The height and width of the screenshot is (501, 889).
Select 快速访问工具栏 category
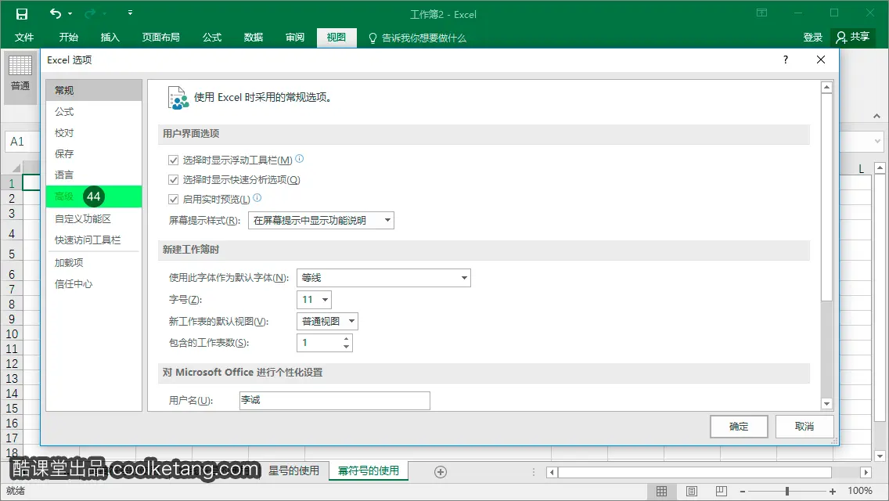94,240
